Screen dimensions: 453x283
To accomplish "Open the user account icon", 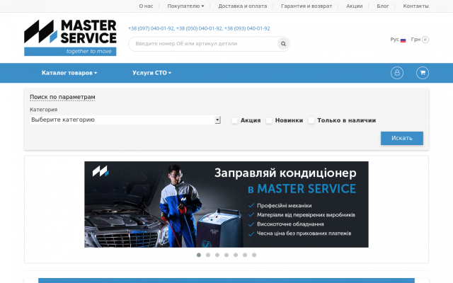I will pyautogui.click(x=397, y=73).
